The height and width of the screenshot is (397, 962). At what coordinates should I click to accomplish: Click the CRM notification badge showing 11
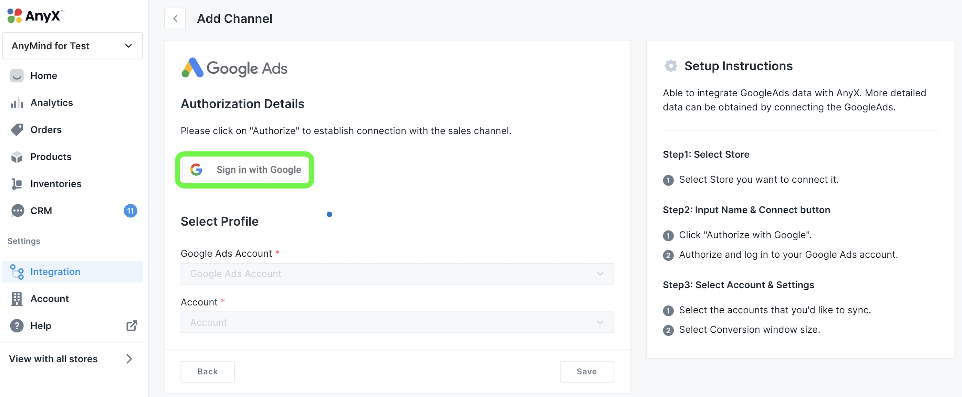(x=130, y=211)
